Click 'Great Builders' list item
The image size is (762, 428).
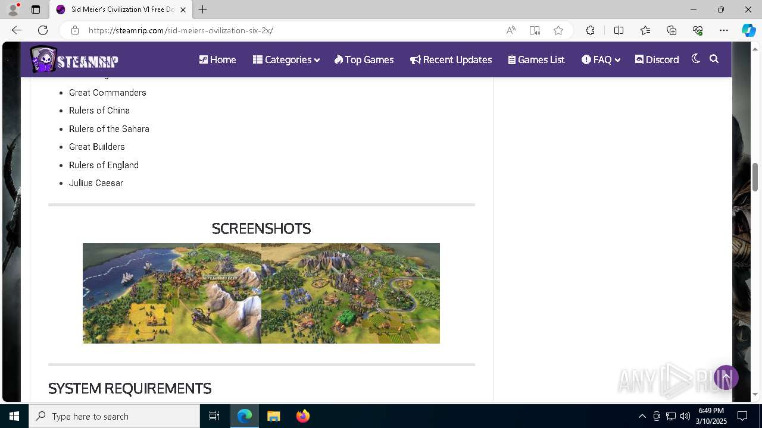pyautogui.click(x=96, y=147)
